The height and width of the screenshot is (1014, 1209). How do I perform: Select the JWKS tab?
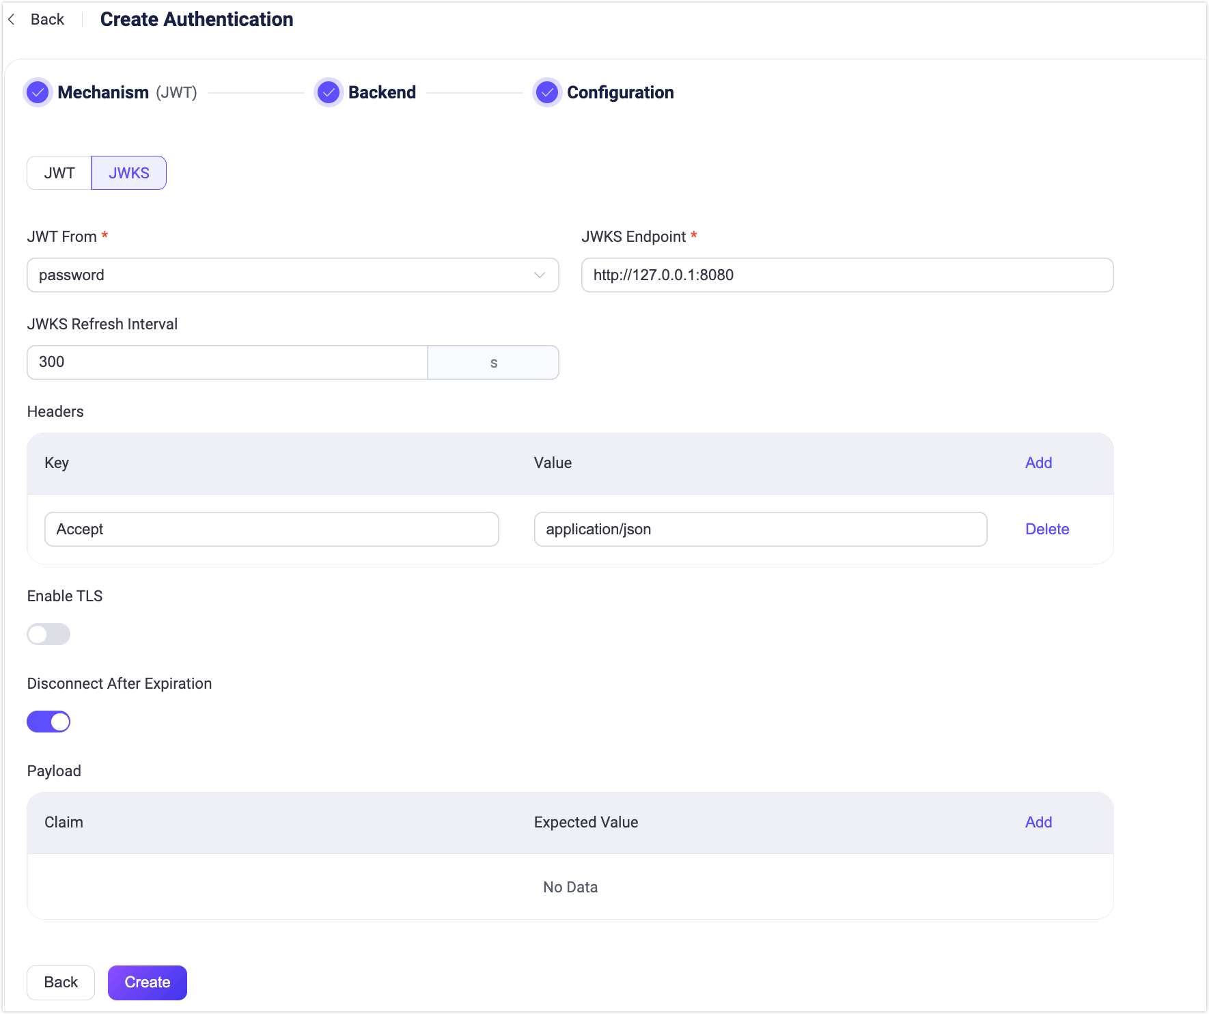click(x=128, y=173)
